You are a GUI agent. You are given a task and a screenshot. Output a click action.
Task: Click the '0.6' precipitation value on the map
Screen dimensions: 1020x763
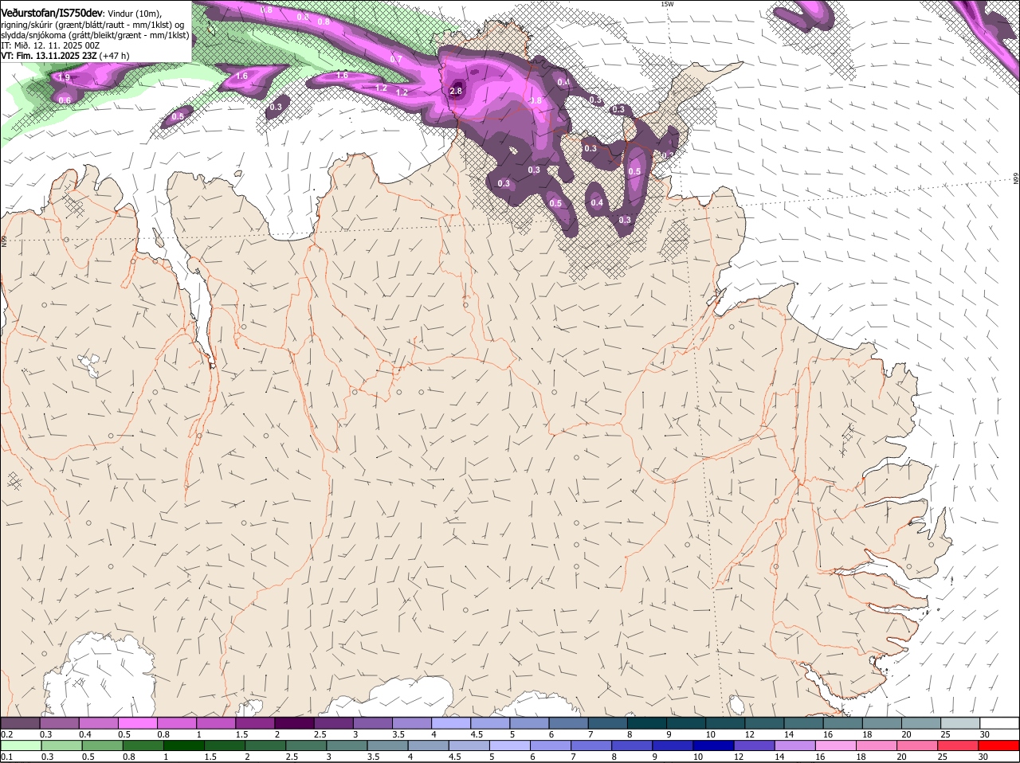pyautogui.click(x=65, y=100)
